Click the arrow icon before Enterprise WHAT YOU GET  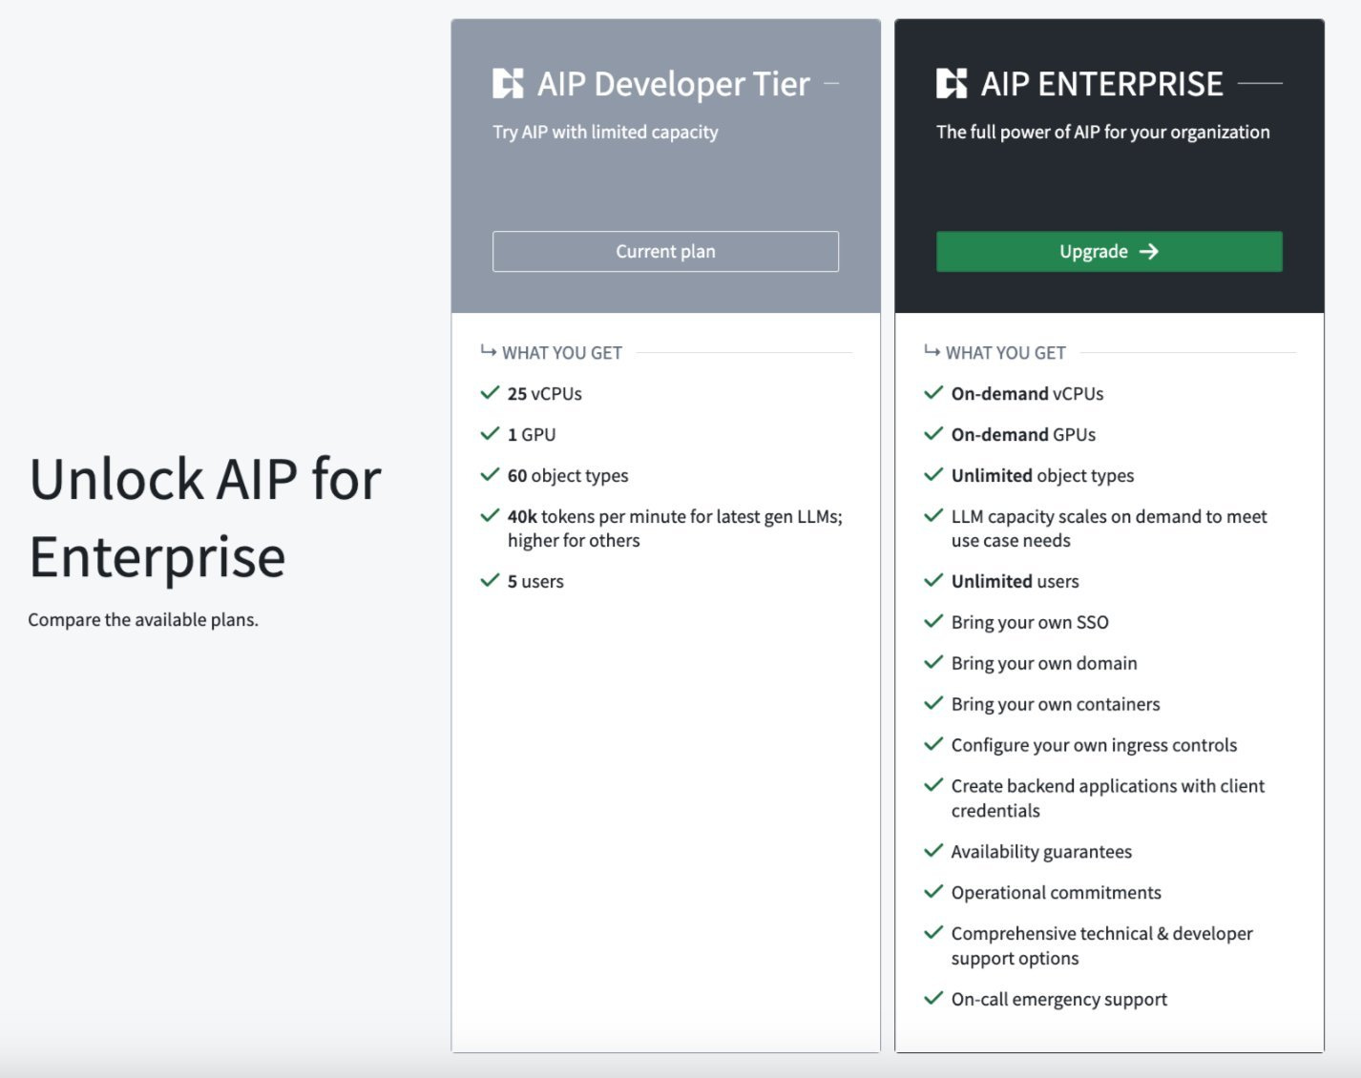932,351
